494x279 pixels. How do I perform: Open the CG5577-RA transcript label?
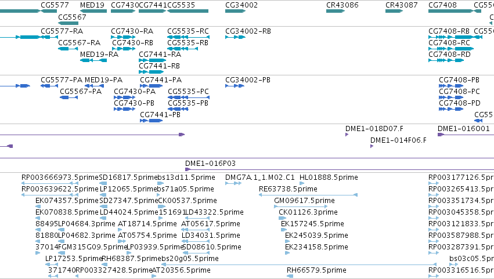(x=62, y=31)
